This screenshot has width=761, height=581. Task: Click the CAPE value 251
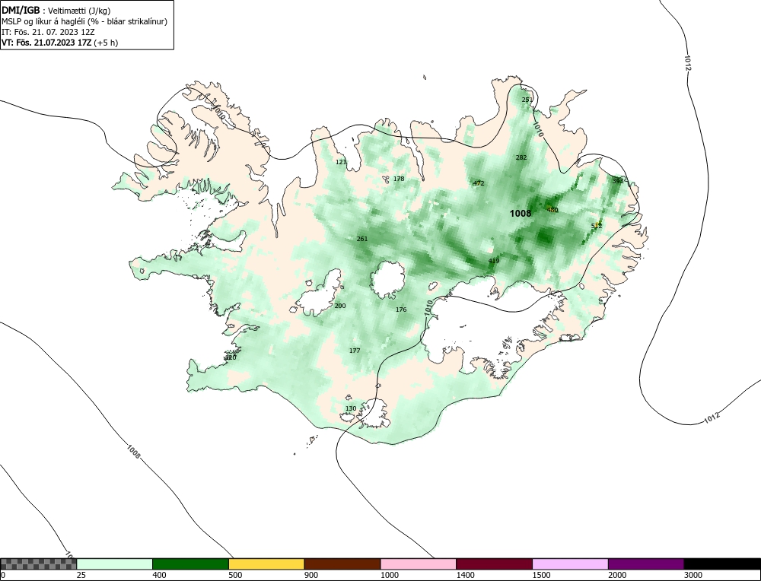(x=527, y=100)
